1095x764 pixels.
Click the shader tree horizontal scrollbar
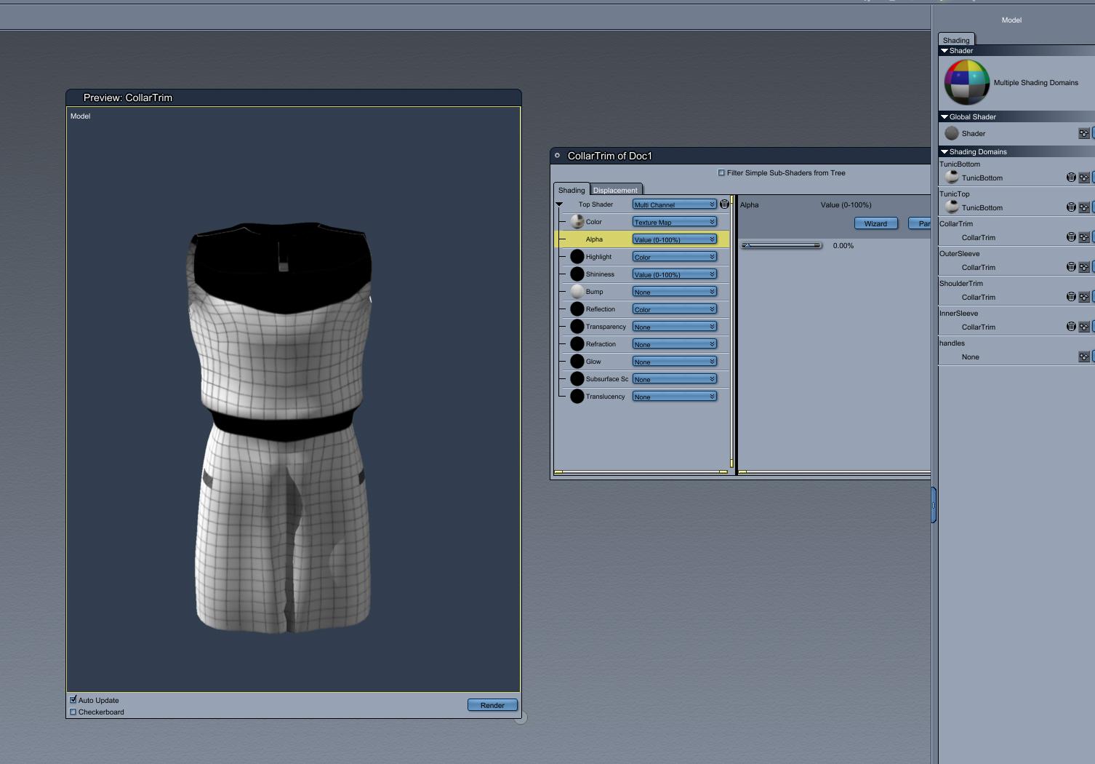click(641, 472)
